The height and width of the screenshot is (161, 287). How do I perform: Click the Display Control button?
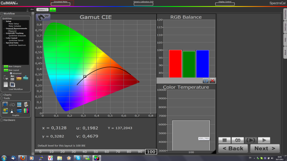[x=225, y=4]
